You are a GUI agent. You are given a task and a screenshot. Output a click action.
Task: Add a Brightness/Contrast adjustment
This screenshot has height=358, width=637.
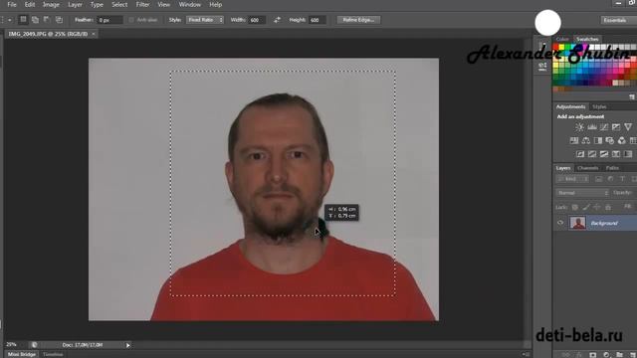tap(579, 127)
